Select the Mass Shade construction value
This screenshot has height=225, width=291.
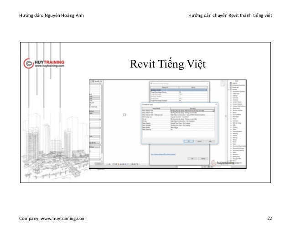coord(192,127)
